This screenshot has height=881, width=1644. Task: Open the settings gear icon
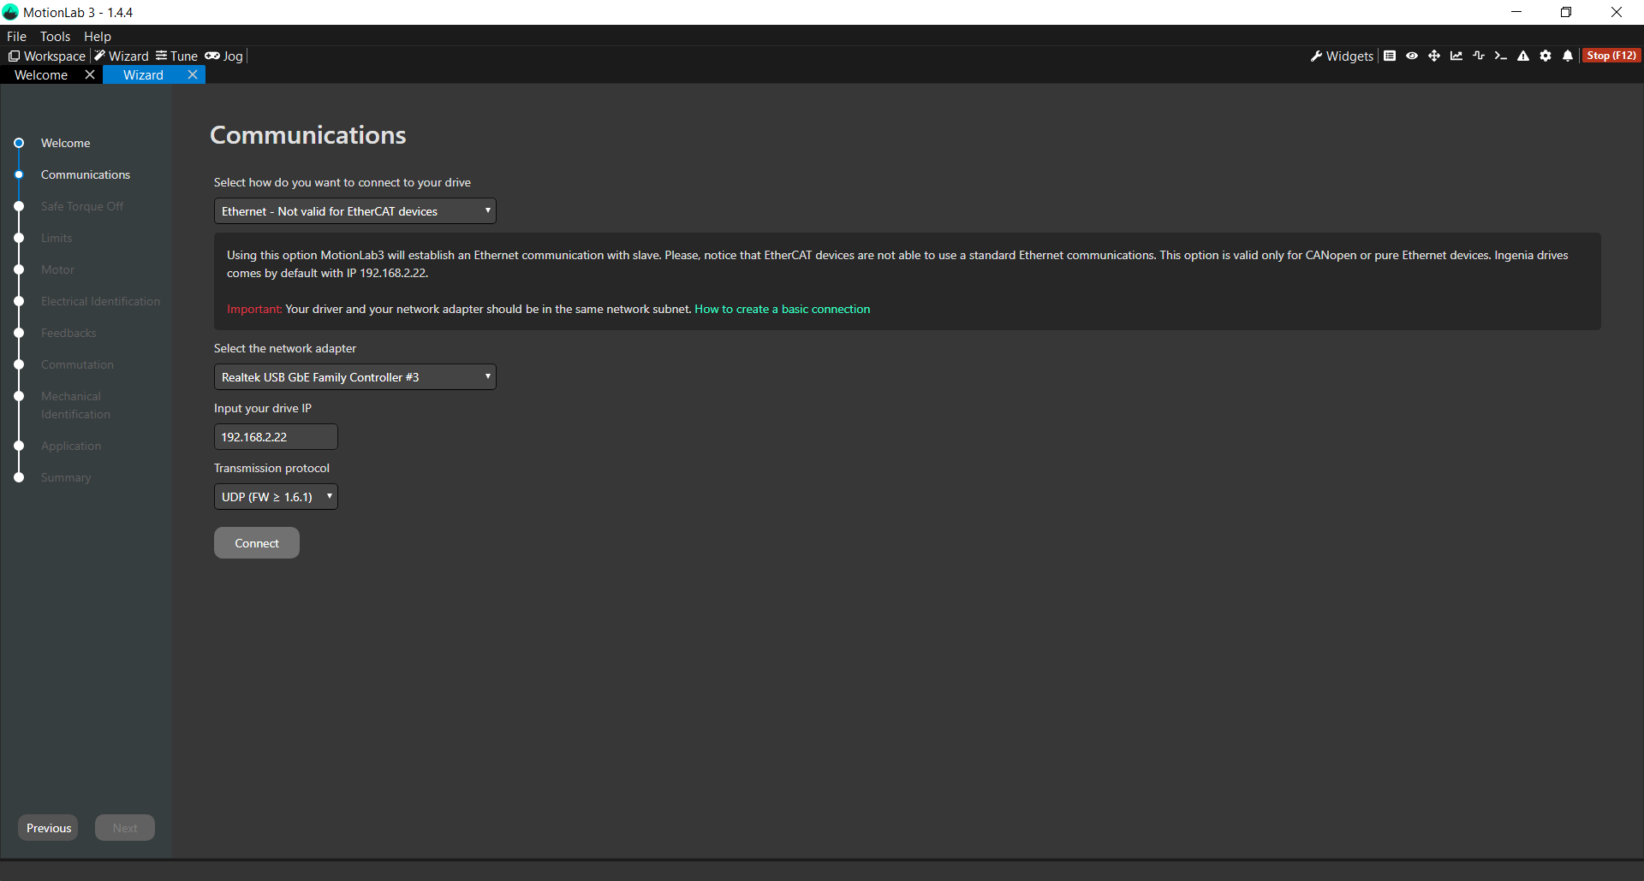(1546, 56)
